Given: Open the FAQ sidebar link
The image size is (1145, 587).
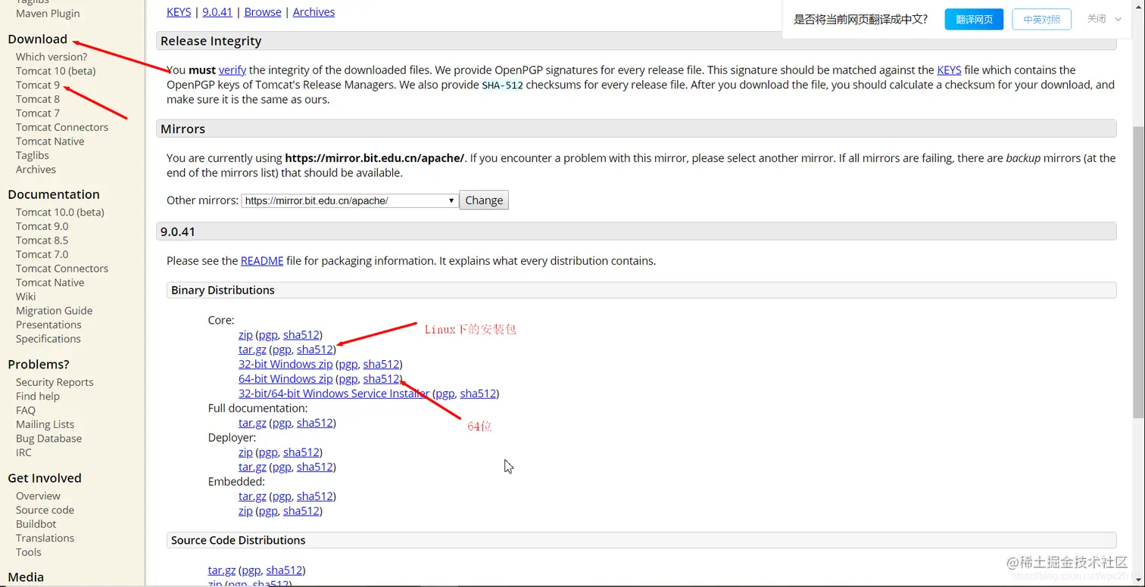Looking at the screenshot, I should tap(26, 410).
